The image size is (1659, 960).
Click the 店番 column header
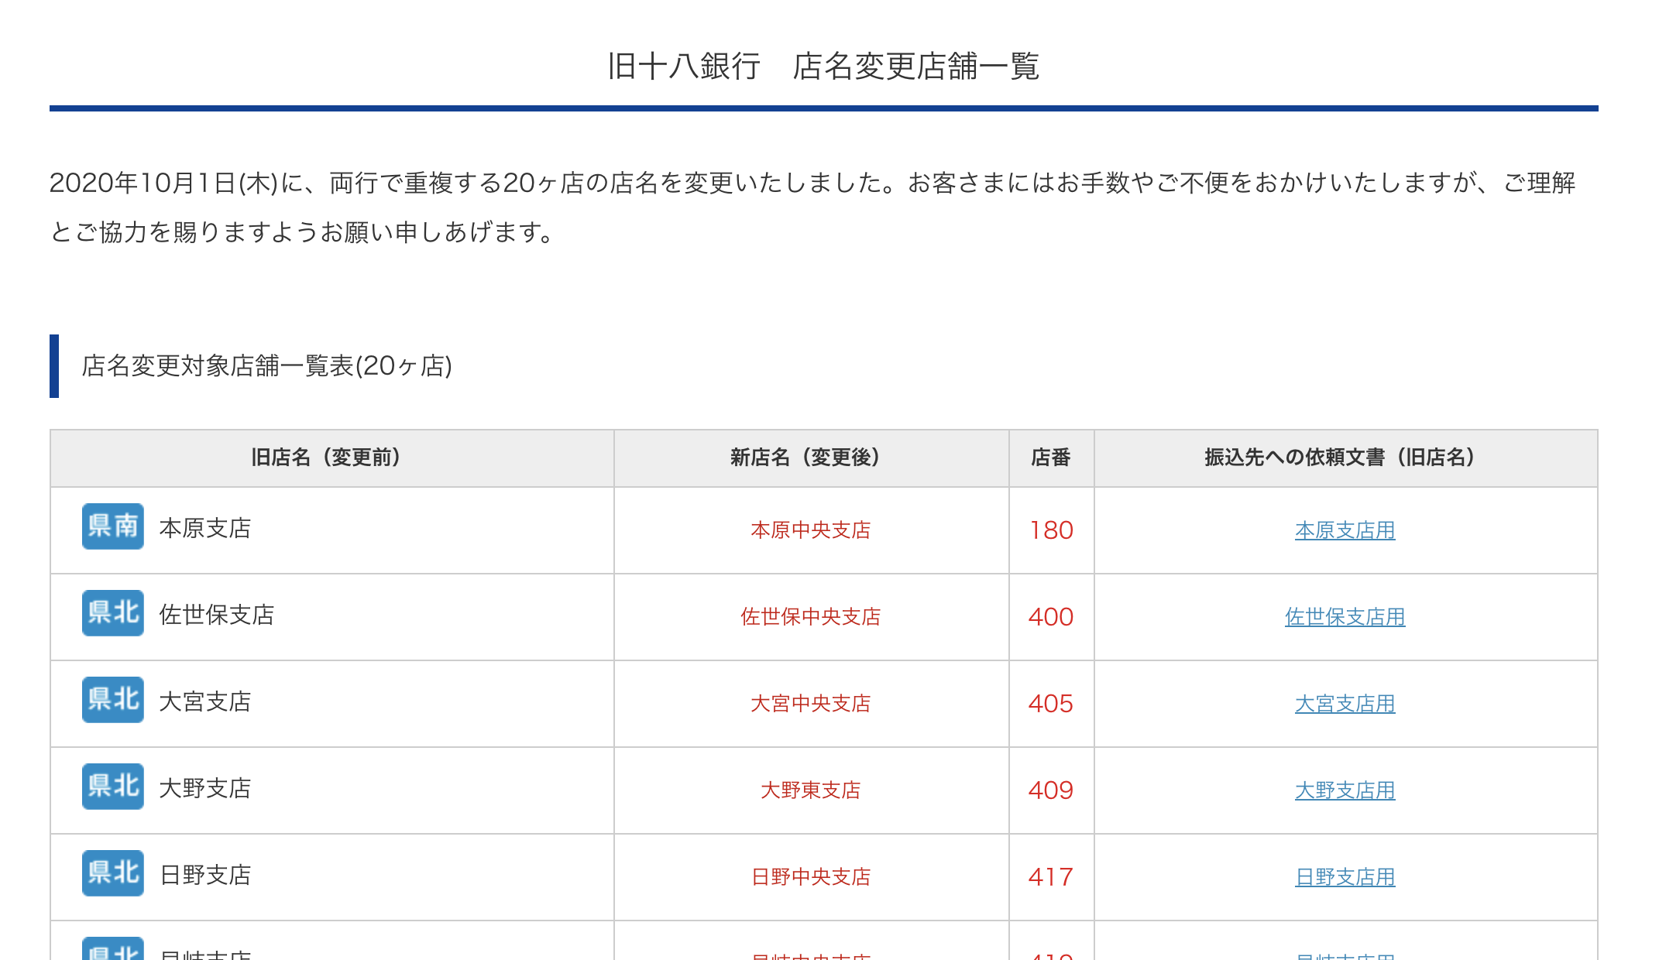click(x=1050, y=458)
